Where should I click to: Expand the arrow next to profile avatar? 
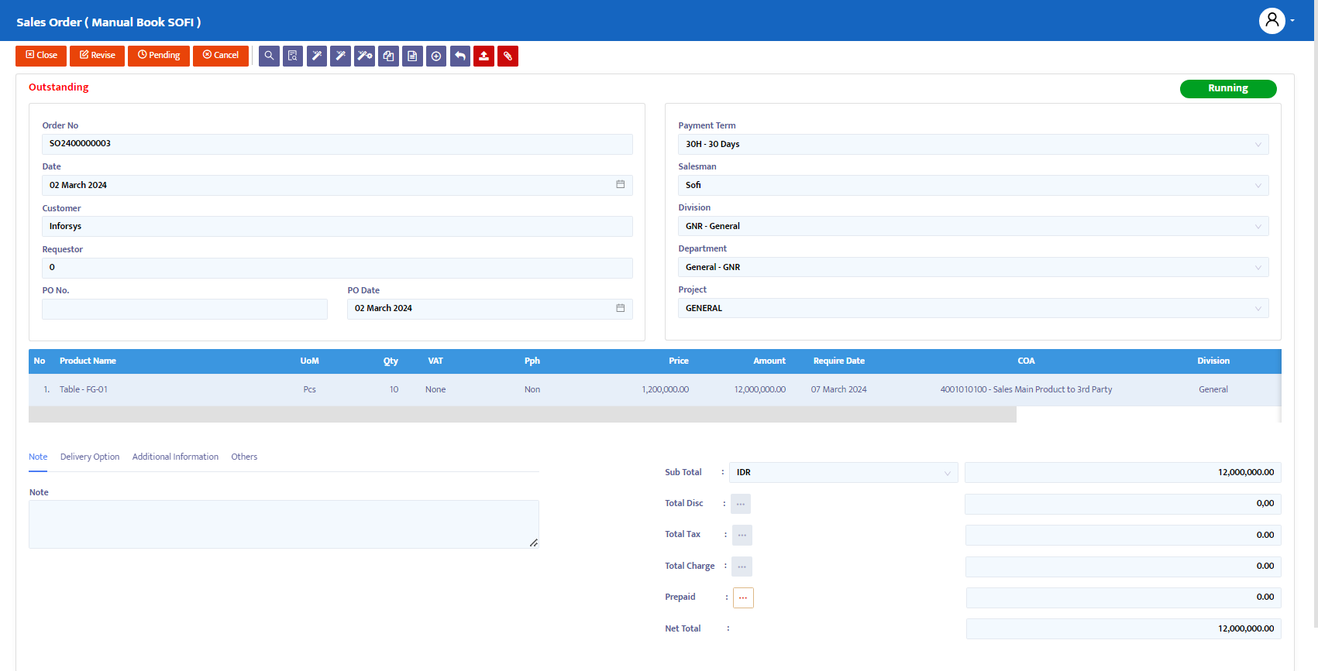click(x=1292, y=21)
